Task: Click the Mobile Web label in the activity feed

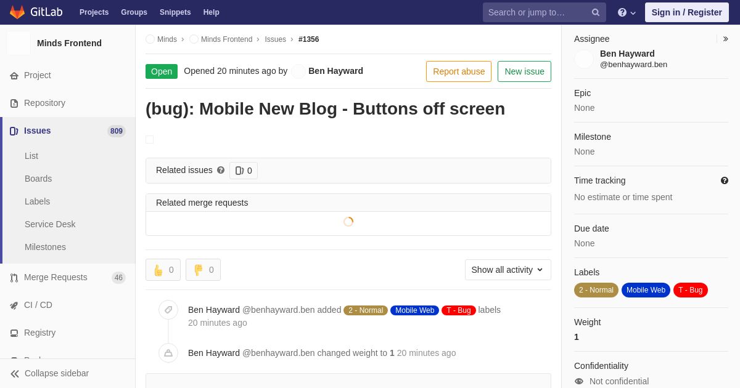Action: tap(414, 310)
